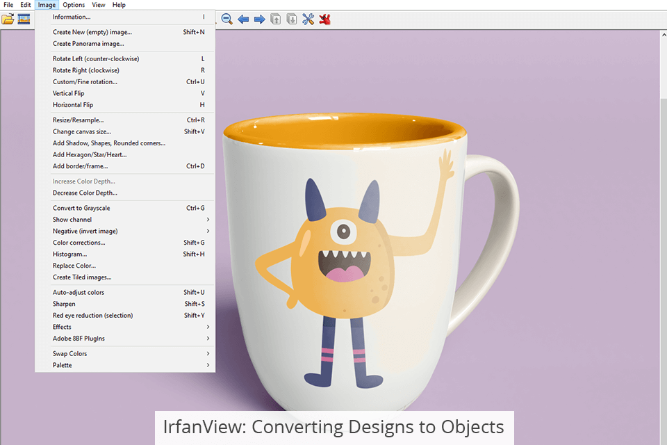This screenshot has width=667, height=445.
Task: Choose Decrease Color Depth...
Action: pyautogui.click(x=125, y=193)
